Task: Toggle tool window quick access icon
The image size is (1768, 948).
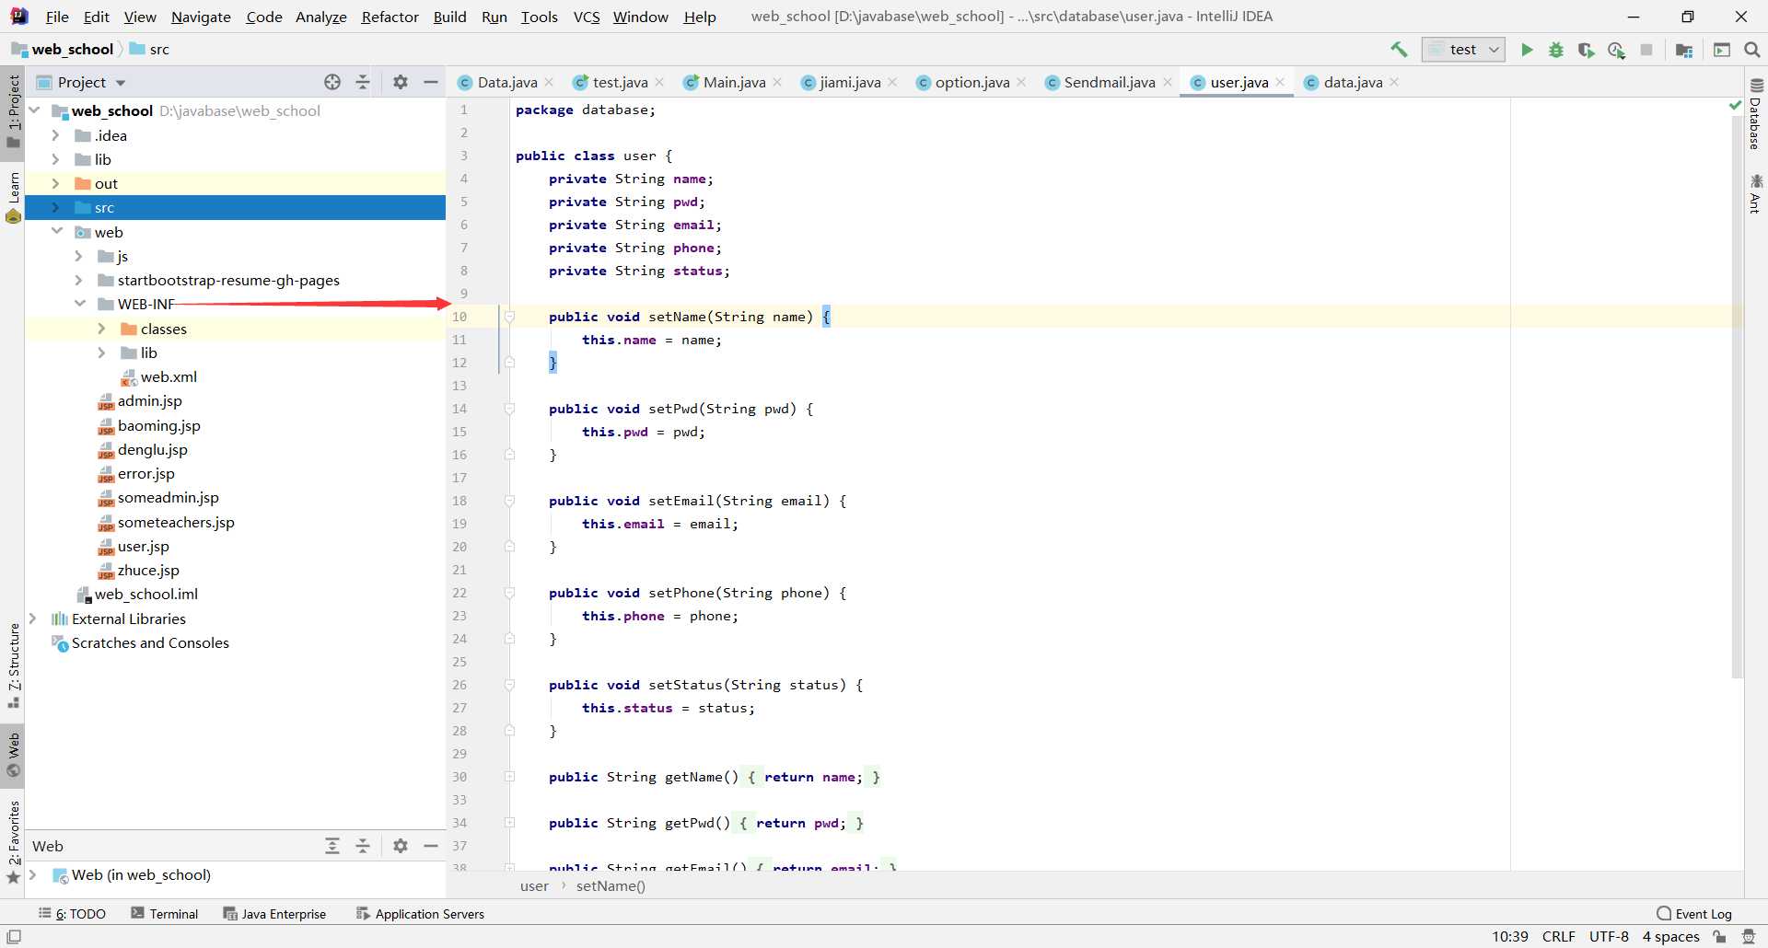Action: coord(14,937)
